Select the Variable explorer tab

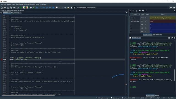[147, 35]
